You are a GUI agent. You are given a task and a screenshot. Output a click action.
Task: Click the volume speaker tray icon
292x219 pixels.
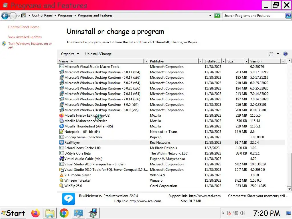point(243,213)
